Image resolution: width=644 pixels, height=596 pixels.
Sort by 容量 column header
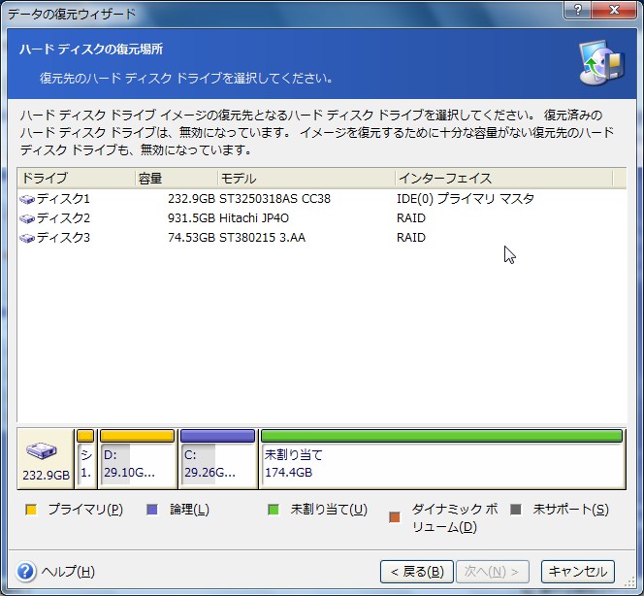[177, 179]
